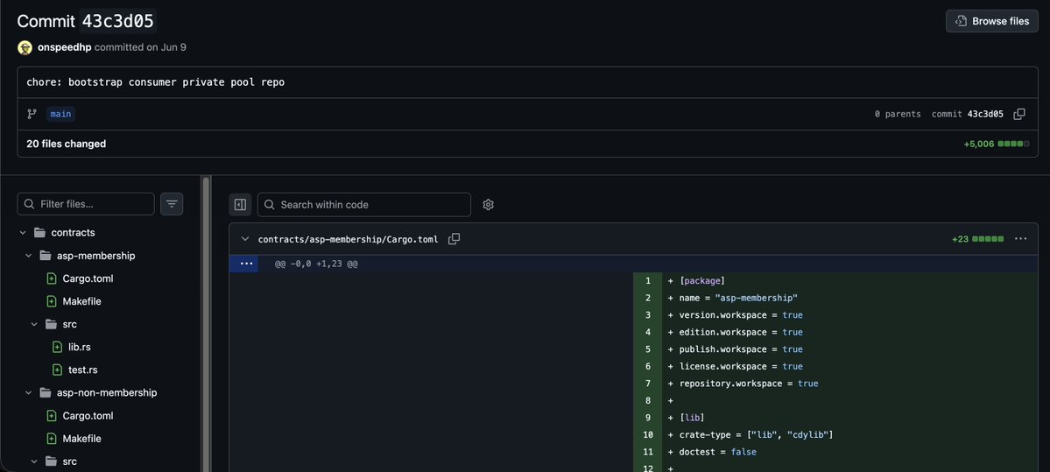Click line number 1 in the diff
Image resolution: width=1050 pixels, height=472 pixels.
click(647, 281)
